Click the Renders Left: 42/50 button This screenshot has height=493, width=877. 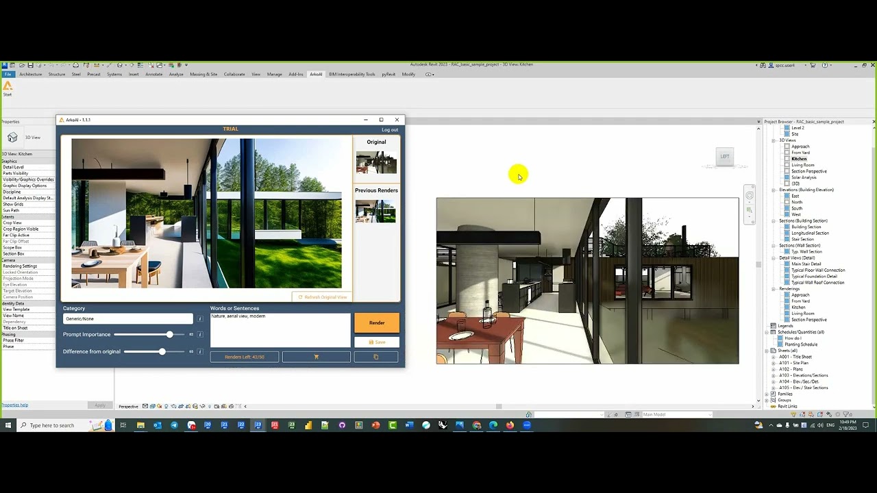pyautogui.click(x=245, y=357)
